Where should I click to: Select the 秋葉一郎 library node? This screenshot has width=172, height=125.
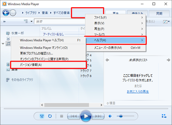tap(15, 33)
